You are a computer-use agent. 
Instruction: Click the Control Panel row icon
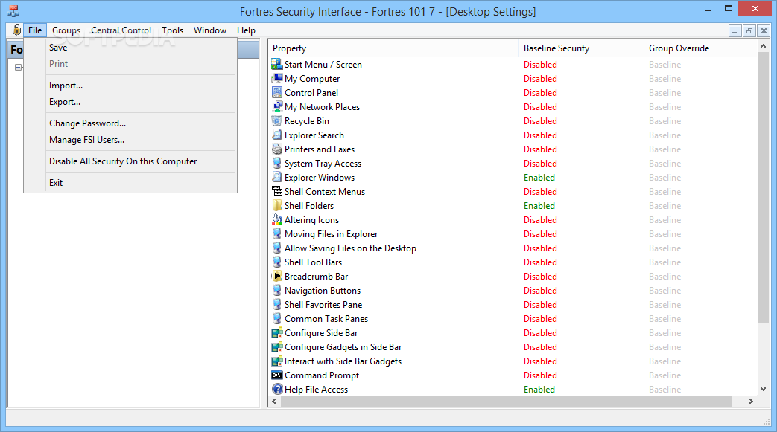pyautogui.click(x=277, y=92)
